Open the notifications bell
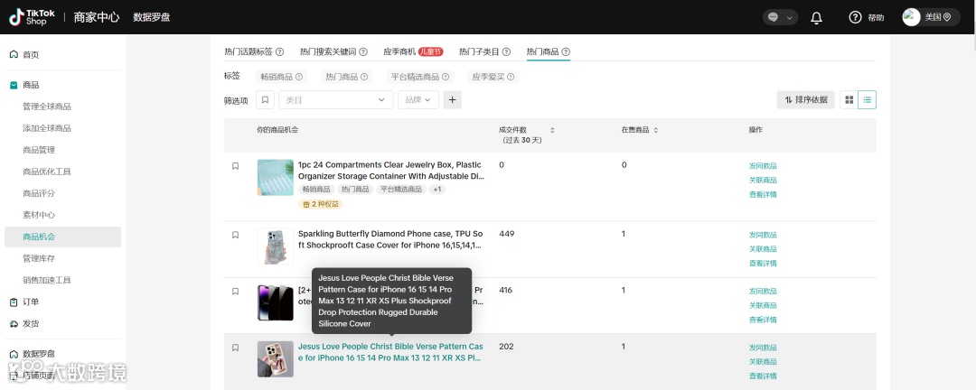 tap(816, 17)
